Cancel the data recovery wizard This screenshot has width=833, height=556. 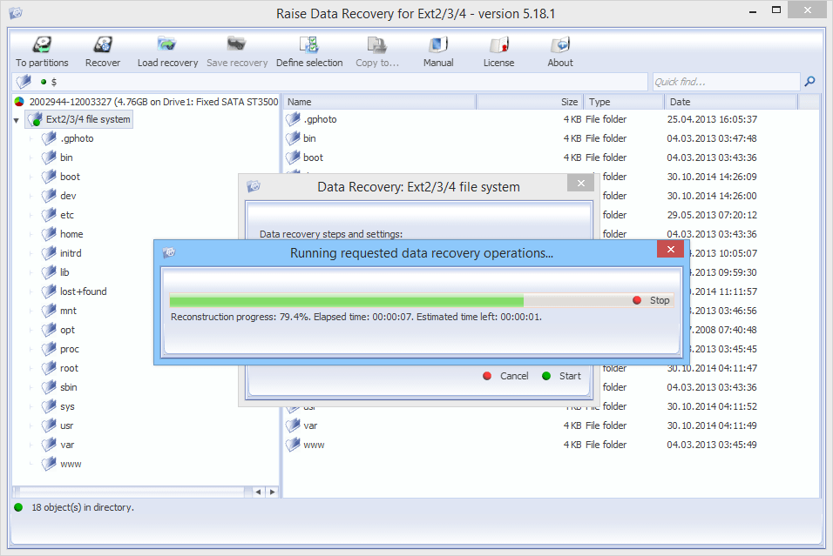[x=507, y=376]
